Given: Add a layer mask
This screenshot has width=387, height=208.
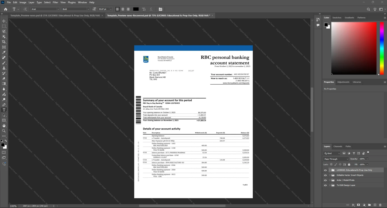Looking at the screenshot, I should pyautogui.click(x=359, y=205).
